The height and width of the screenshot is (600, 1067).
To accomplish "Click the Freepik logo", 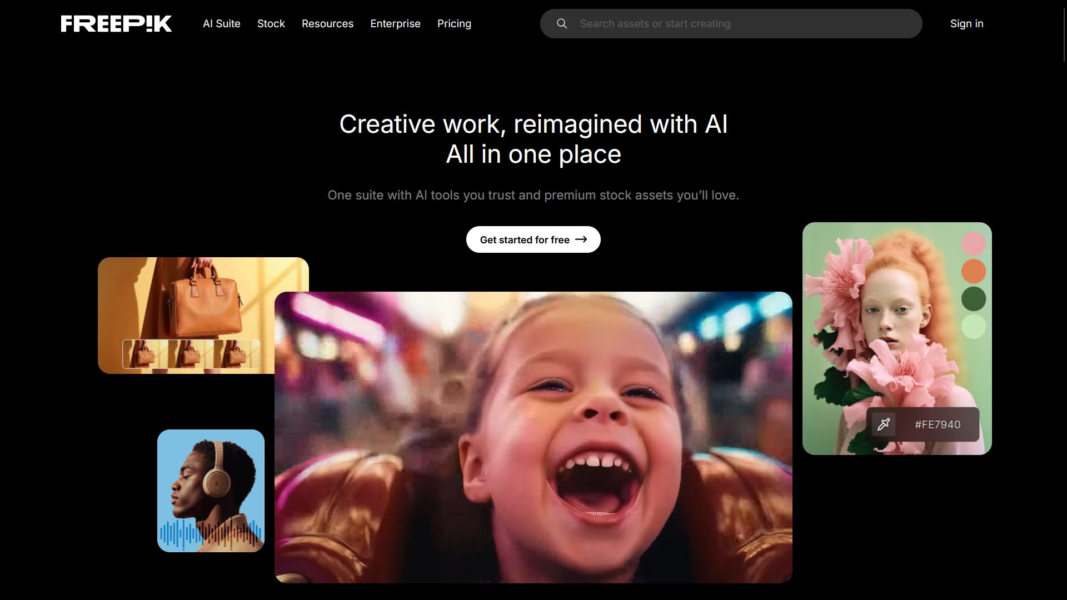I will tap(116, 23).
